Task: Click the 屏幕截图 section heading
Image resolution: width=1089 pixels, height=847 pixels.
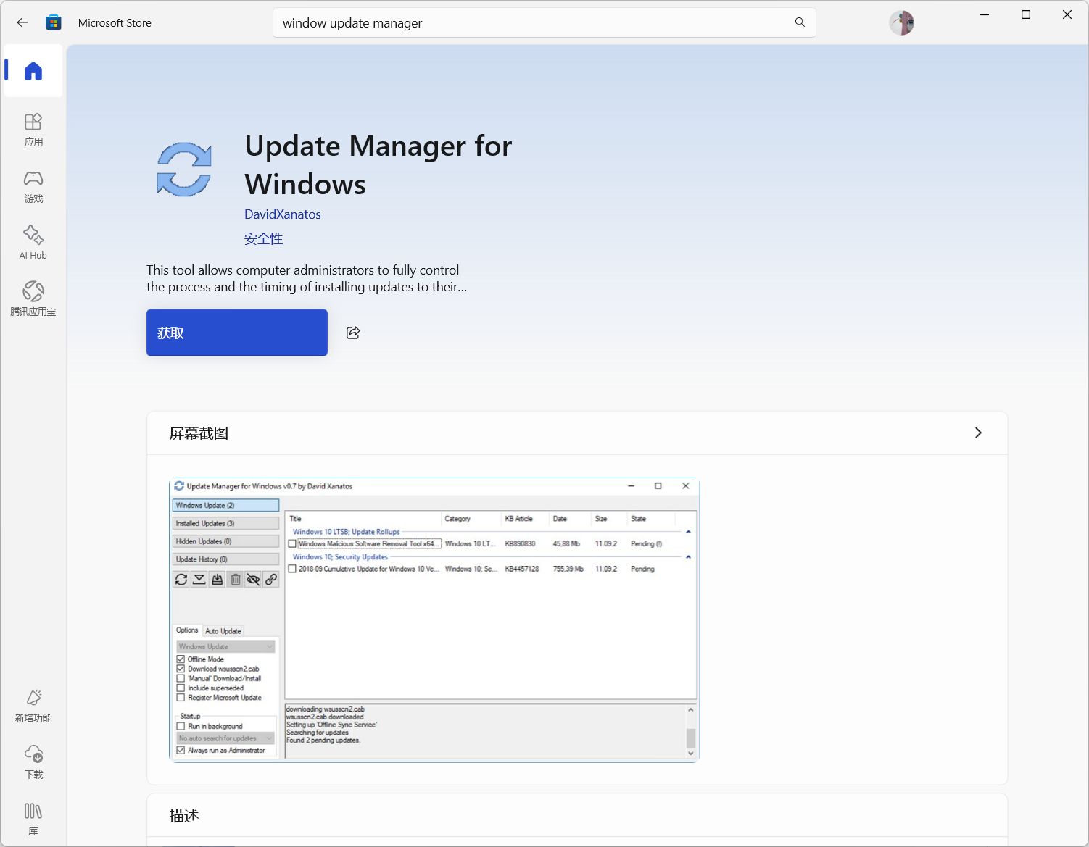Action: [x=199, y=433]
